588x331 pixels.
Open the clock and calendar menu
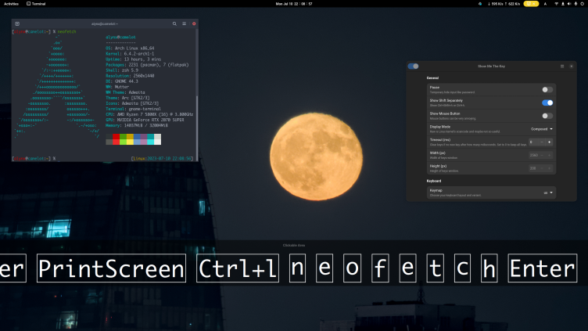point(293,4)
